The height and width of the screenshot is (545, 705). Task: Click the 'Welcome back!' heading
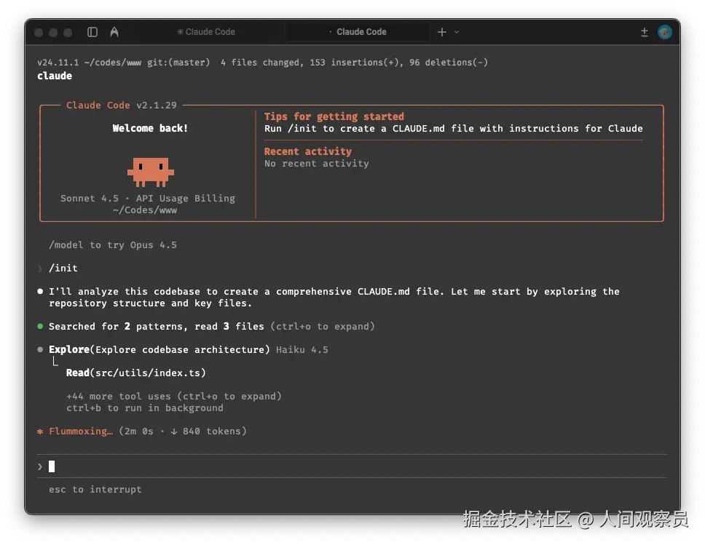[x=150, y=129]
